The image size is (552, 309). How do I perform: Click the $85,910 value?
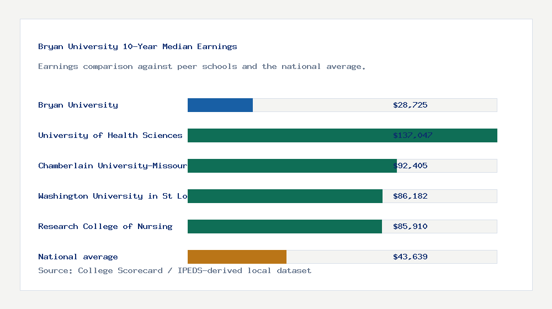410,226
